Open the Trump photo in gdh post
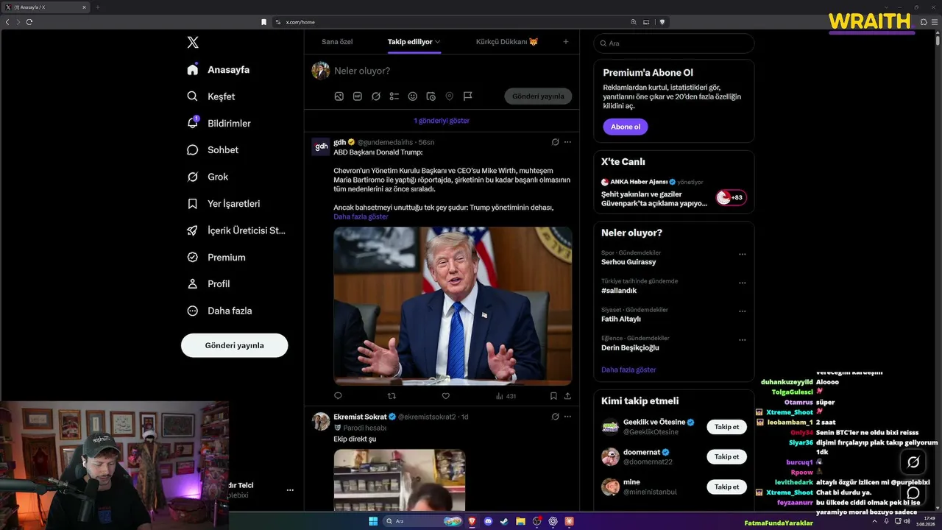 pyautogui.click(x=453, y=306)
